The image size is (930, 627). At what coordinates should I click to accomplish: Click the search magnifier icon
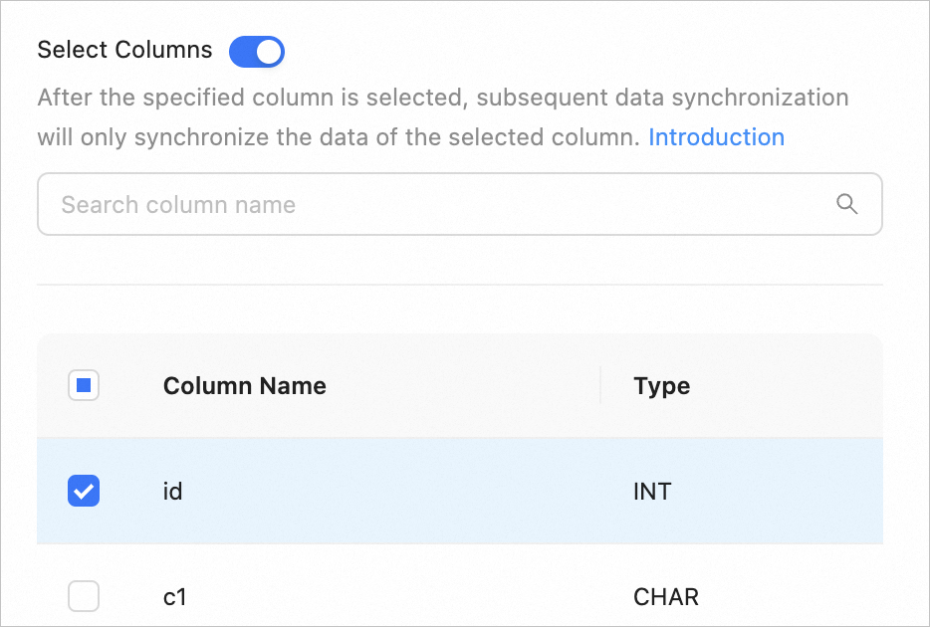tap(846, 204)
